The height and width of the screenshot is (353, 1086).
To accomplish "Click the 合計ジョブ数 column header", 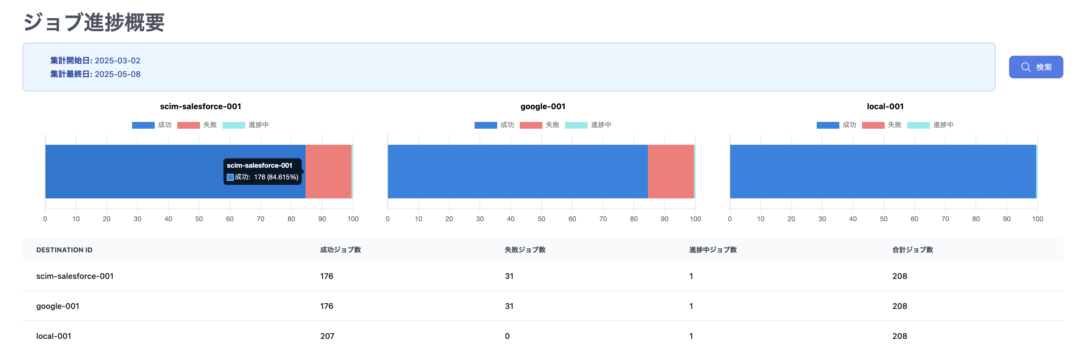I will tap(913, 250).
